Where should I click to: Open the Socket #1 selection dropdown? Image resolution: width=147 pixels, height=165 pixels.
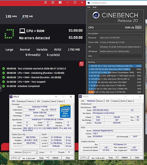pyautogui.click(x=30, y=152)
